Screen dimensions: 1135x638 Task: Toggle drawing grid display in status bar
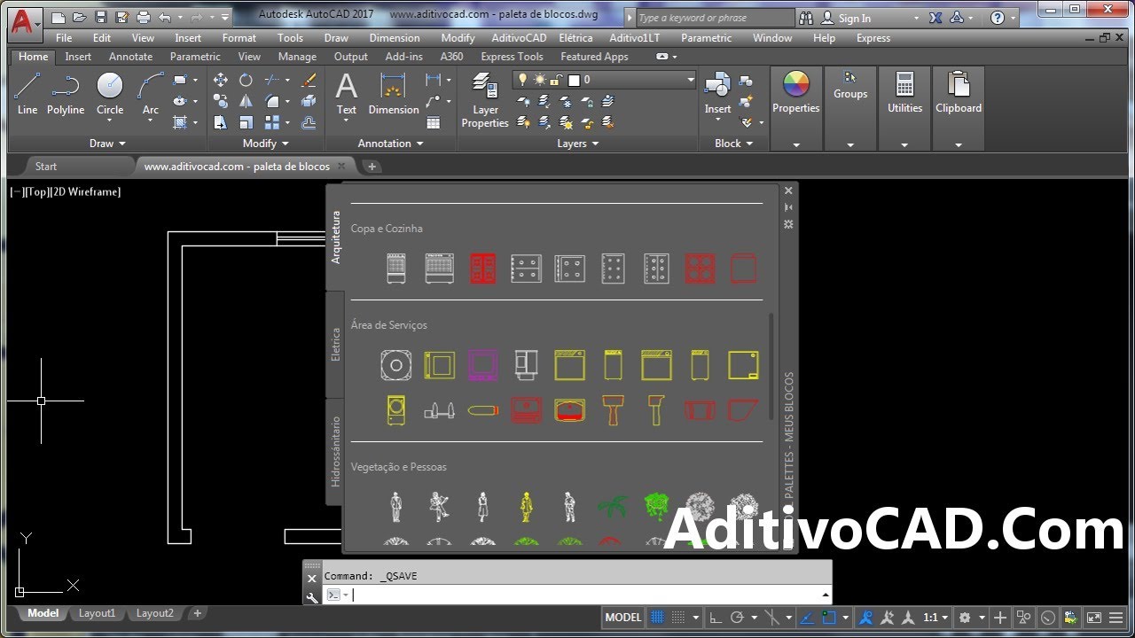658,618
